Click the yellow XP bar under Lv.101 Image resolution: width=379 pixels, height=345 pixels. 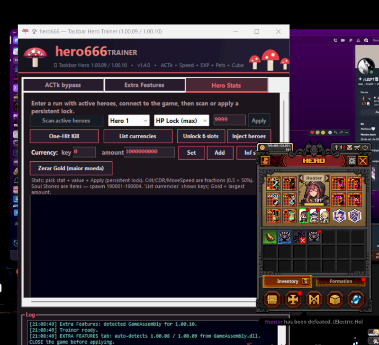314,205
